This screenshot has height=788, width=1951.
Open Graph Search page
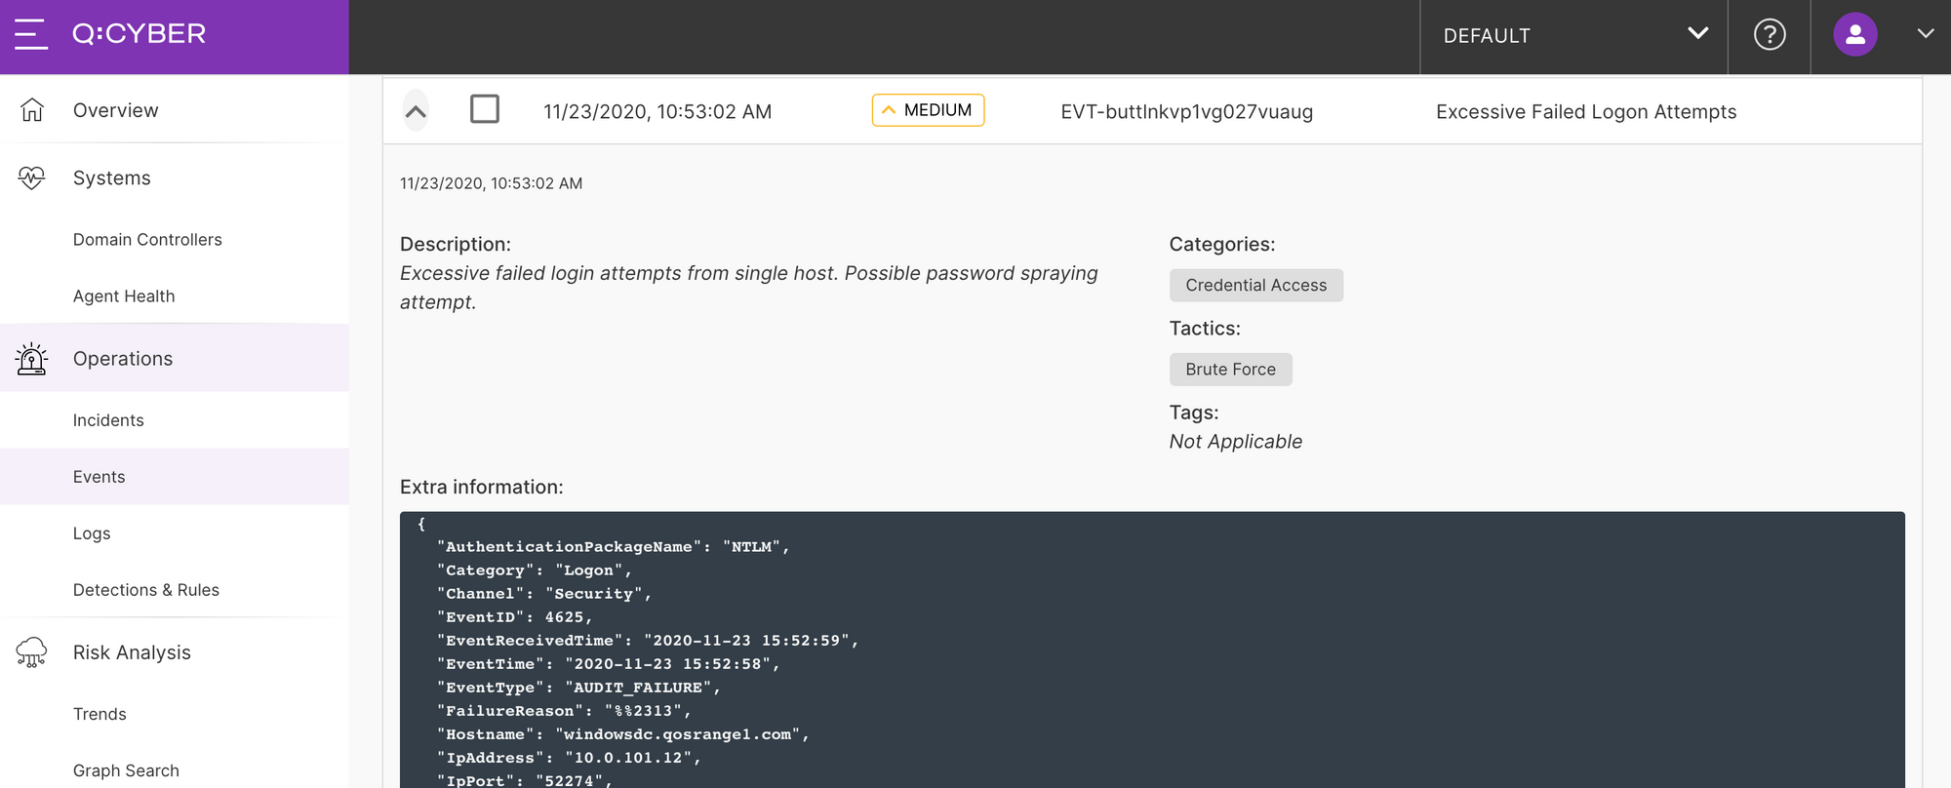click(126, 770)
